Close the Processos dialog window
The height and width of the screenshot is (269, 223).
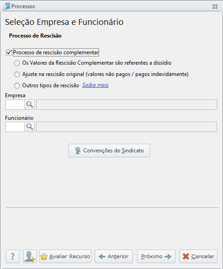215,6
